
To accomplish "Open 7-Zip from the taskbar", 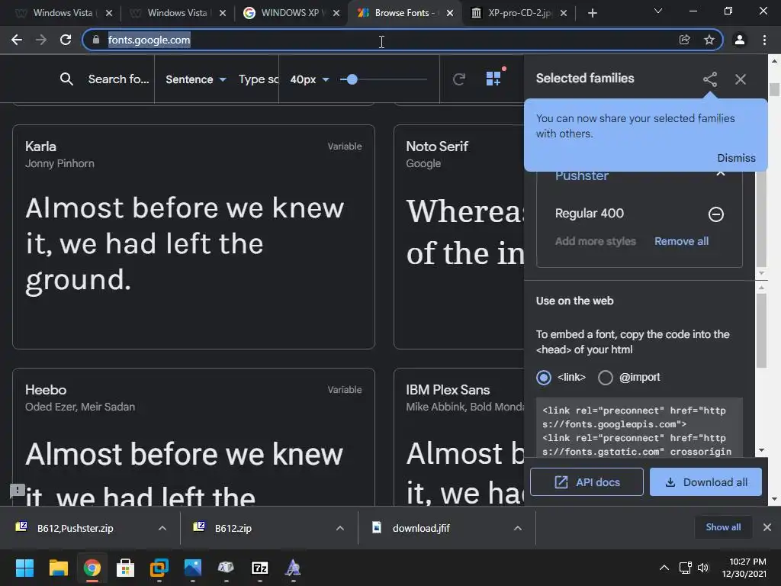I will (x=260, y=568).
